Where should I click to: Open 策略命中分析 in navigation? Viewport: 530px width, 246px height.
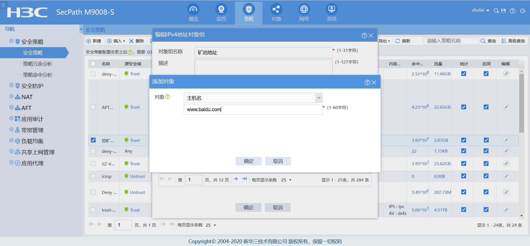tap(38, 75)
